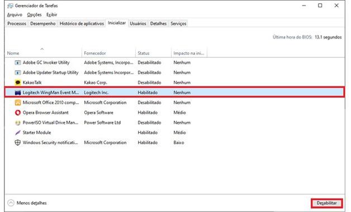Open the Opções menu
The image size is (351, 212).
pos(34,15)
